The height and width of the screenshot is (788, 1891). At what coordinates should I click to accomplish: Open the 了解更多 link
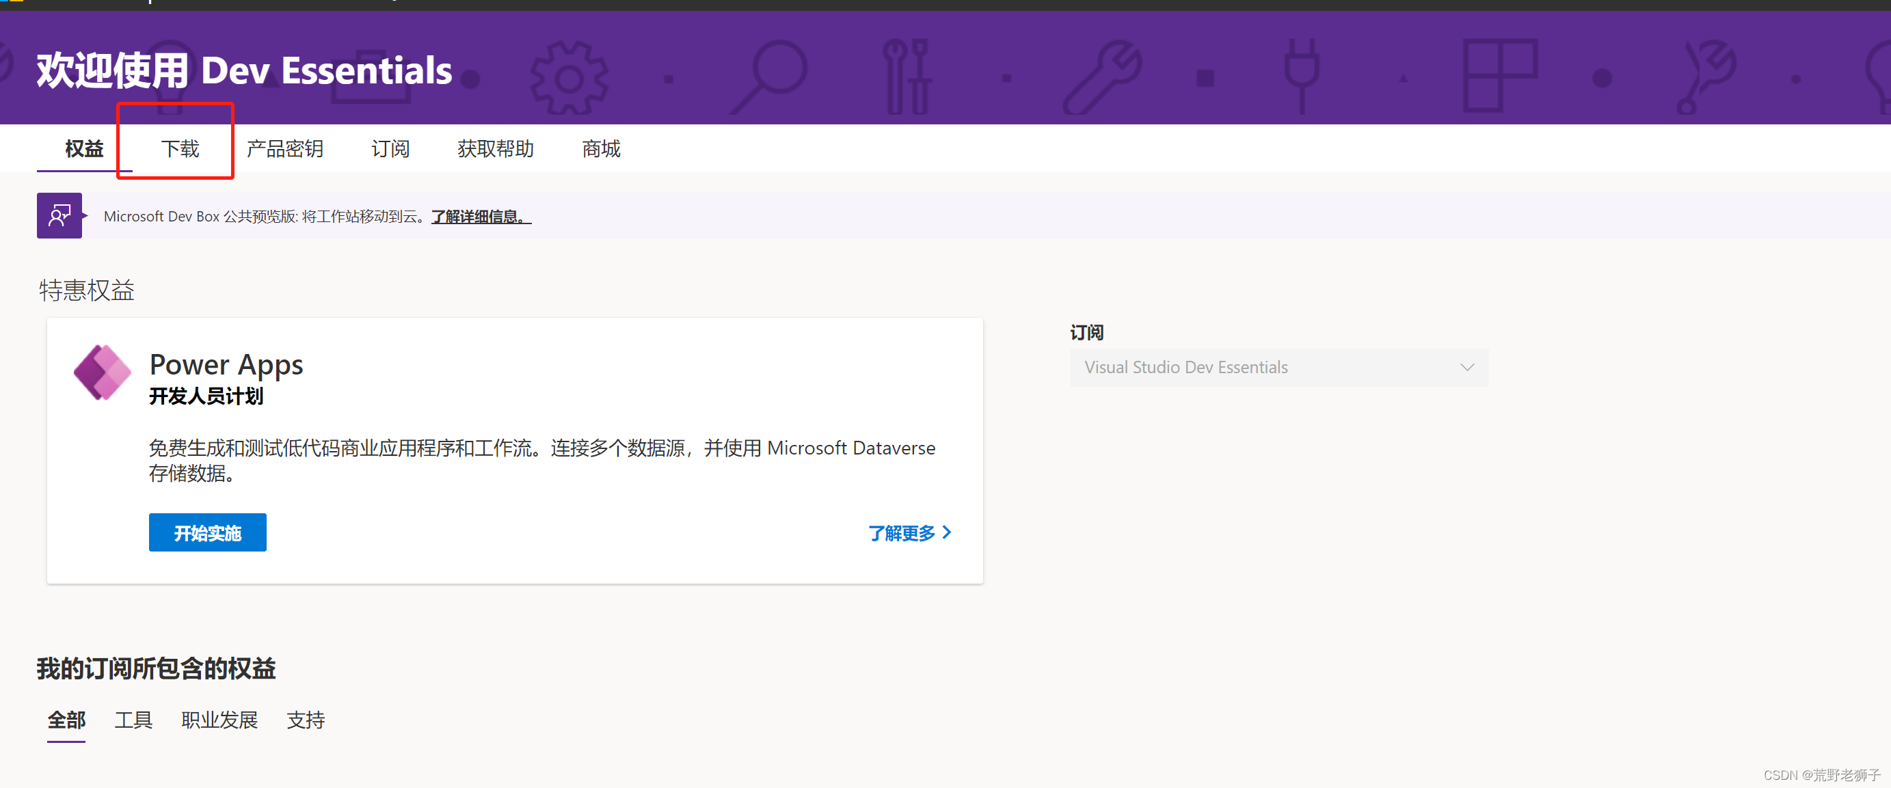point(902,532)
